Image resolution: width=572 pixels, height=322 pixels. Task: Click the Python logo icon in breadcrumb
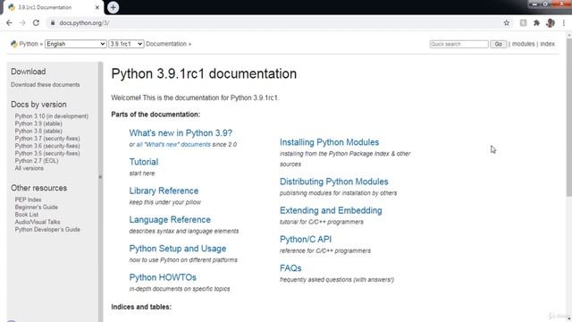(14, 44)
